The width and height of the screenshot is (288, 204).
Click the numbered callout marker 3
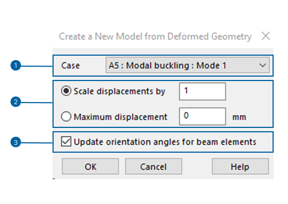(x=15, y=142)
